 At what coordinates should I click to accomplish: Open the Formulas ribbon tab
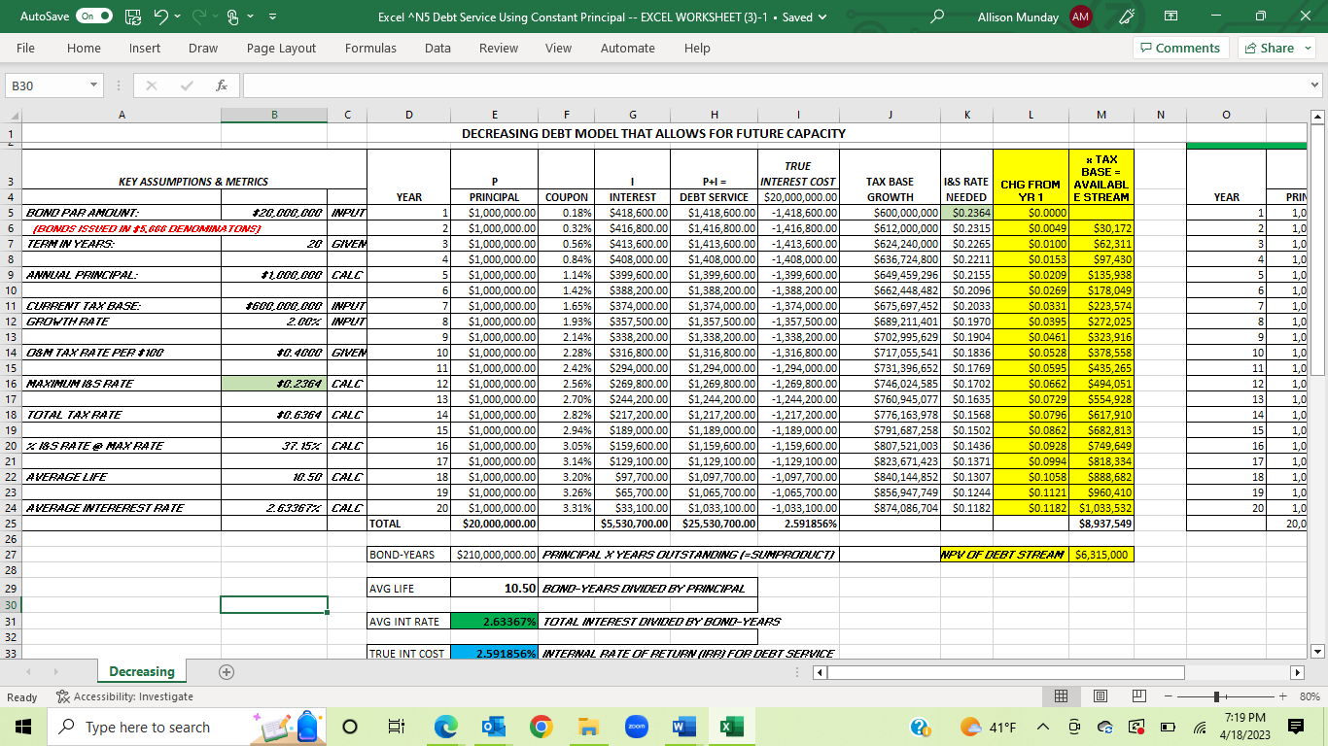370,48
